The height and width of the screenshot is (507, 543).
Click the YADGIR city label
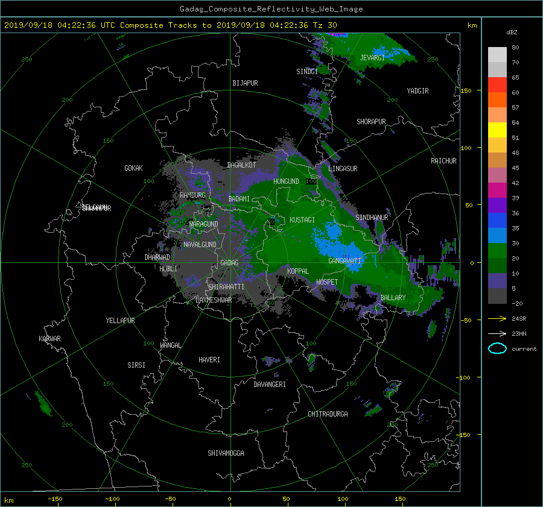(x=418, y=91)
